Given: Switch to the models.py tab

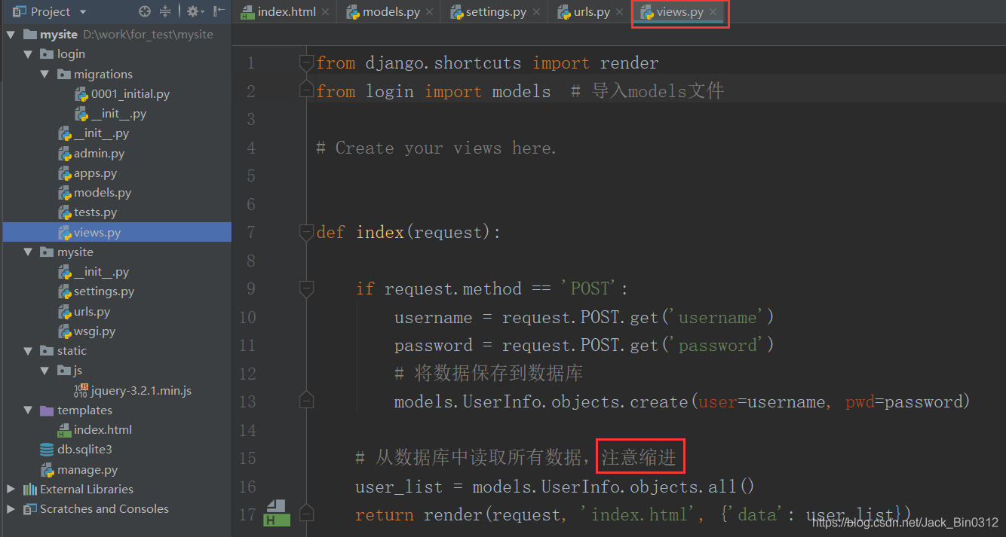Looking at the screenshot, I should point(391,12).
